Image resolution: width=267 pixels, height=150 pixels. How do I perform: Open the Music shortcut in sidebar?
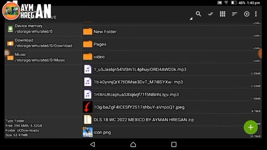[x=43, y=57]
